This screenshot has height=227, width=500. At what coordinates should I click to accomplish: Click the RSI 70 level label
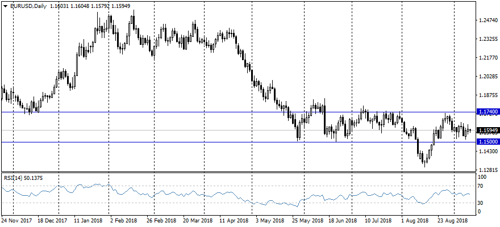[480, 186]
